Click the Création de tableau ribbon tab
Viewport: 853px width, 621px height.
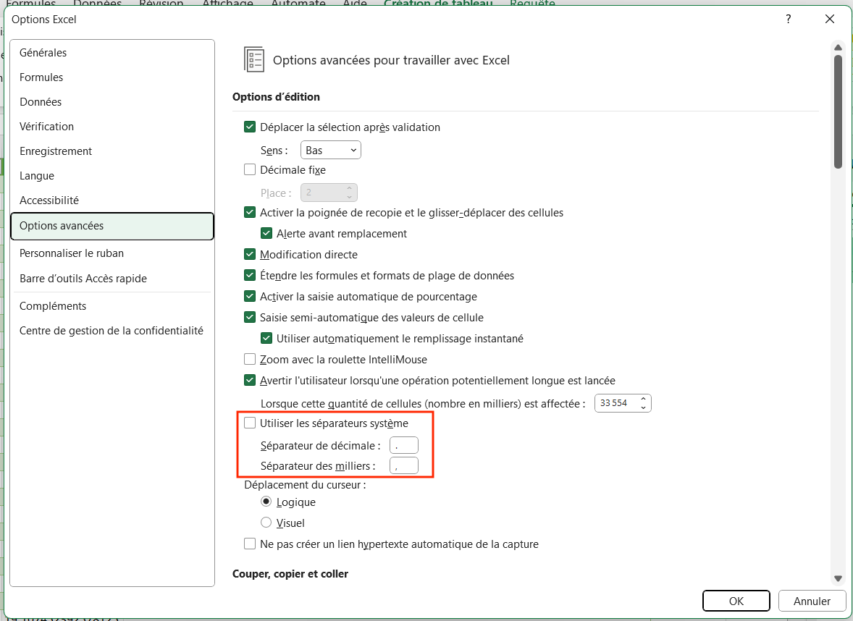pos(438,4)
